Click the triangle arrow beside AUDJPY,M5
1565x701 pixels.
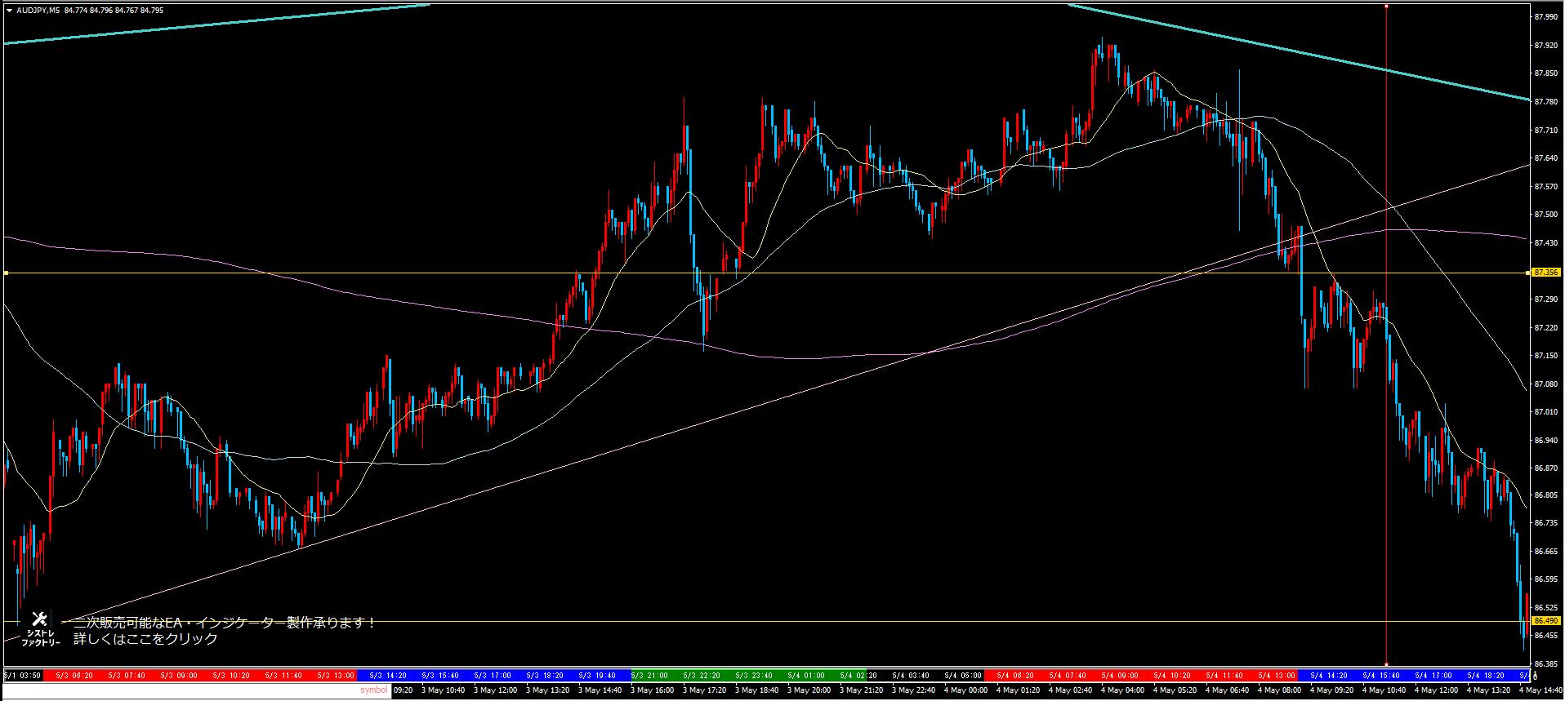[9, 11]
